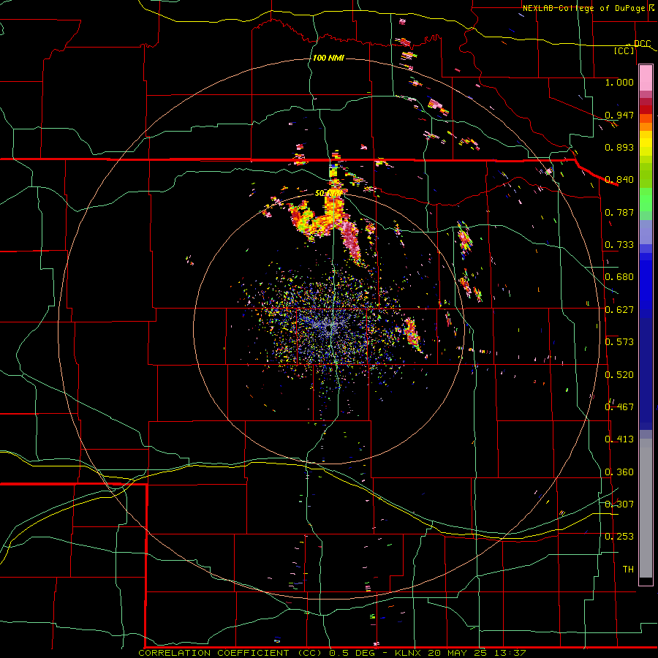Screen dimensions: 658x658
Task: Click the 0.520 value on the legend
Action: point(619,375)
